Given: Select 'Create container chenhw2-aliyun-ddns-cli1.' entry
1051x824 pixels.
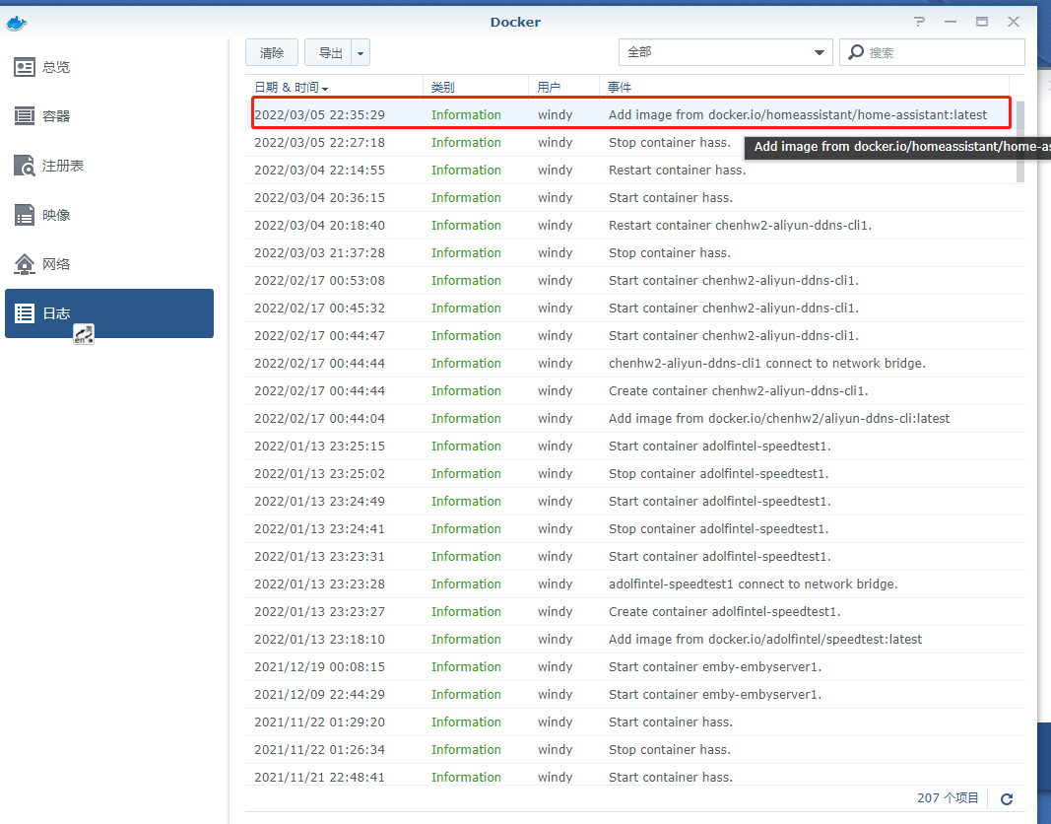Looking at the screenshot, I should click(634, 391).
